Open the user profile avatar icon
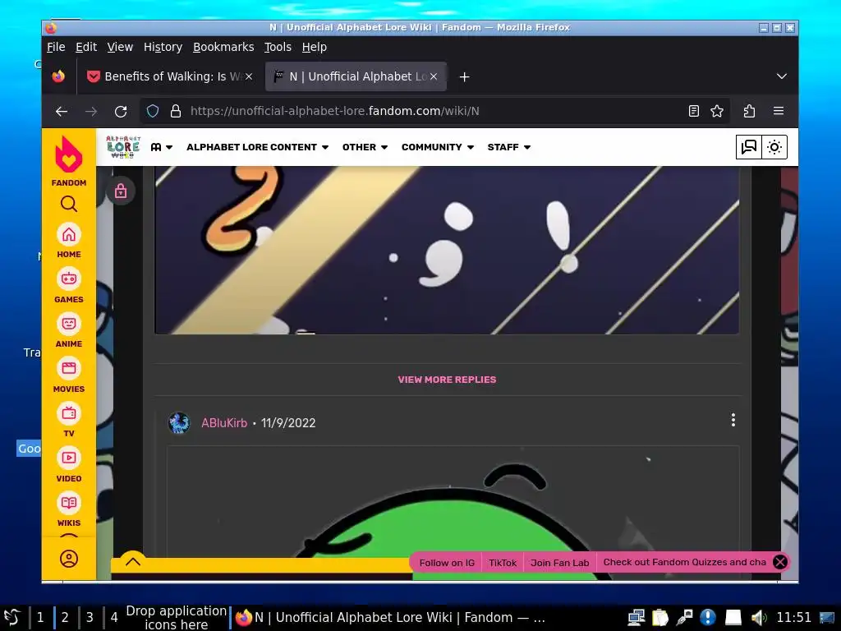The image size is (841, 631). pos(69,559)
